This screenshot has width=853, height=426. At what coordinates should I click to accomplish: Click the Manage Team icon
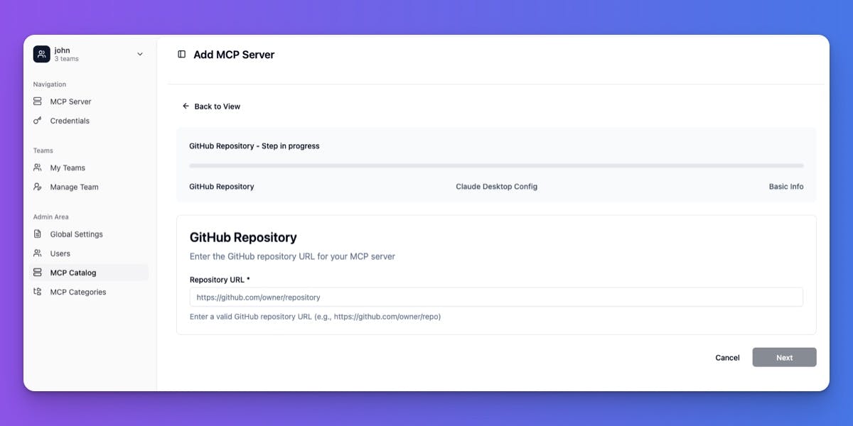point(38,187)
